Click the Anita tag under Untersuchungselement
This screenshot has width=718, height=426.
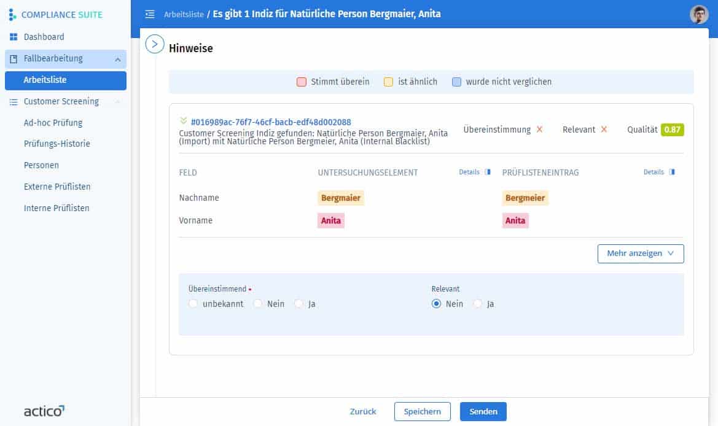click(x=331, y=220)
